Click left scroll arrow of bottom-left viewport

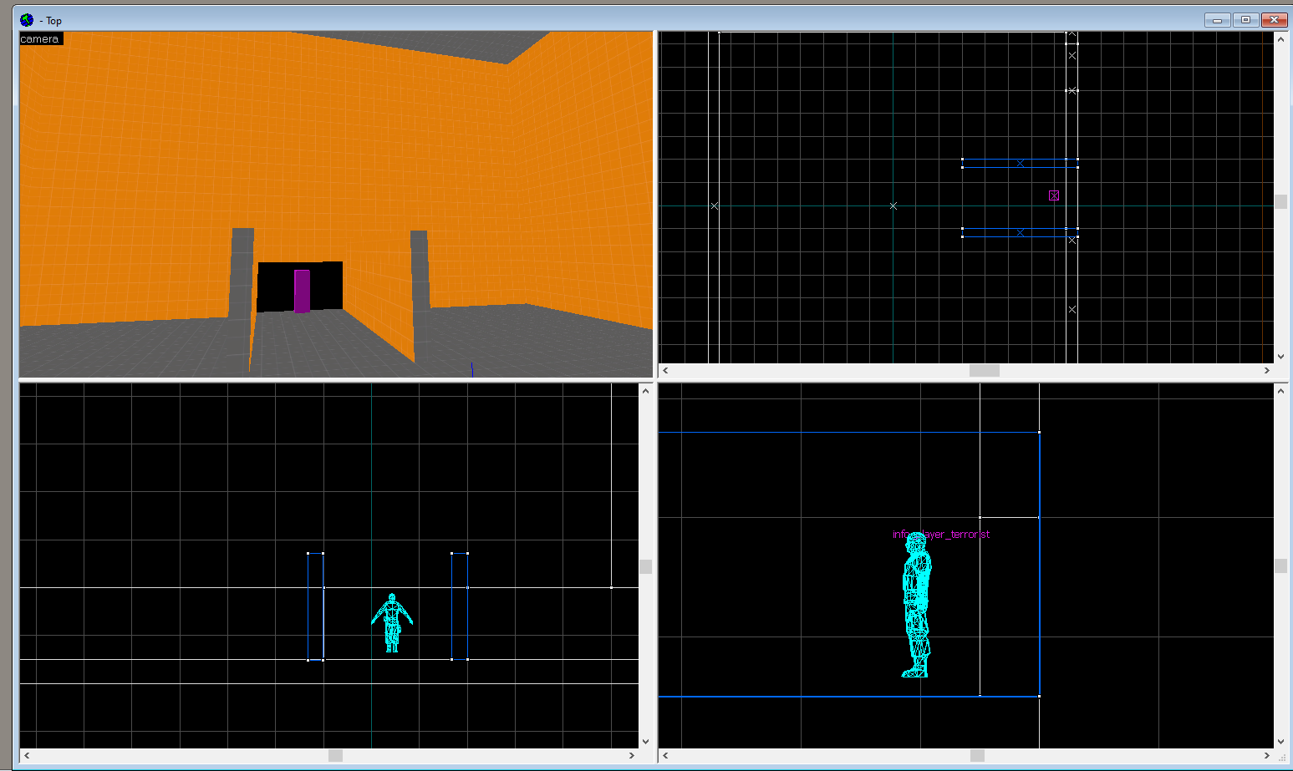[27, 755]
